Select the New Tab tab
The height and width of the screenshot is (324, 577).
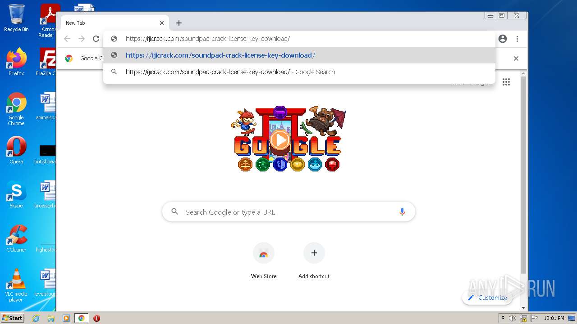[114, 23]
